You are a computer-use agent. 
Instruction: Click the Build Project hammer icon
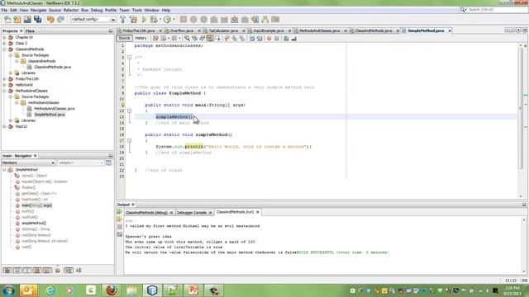tap(123, 20)
